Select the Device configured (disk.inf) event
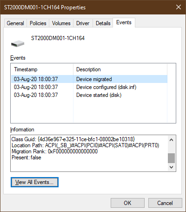 [89, 87]
